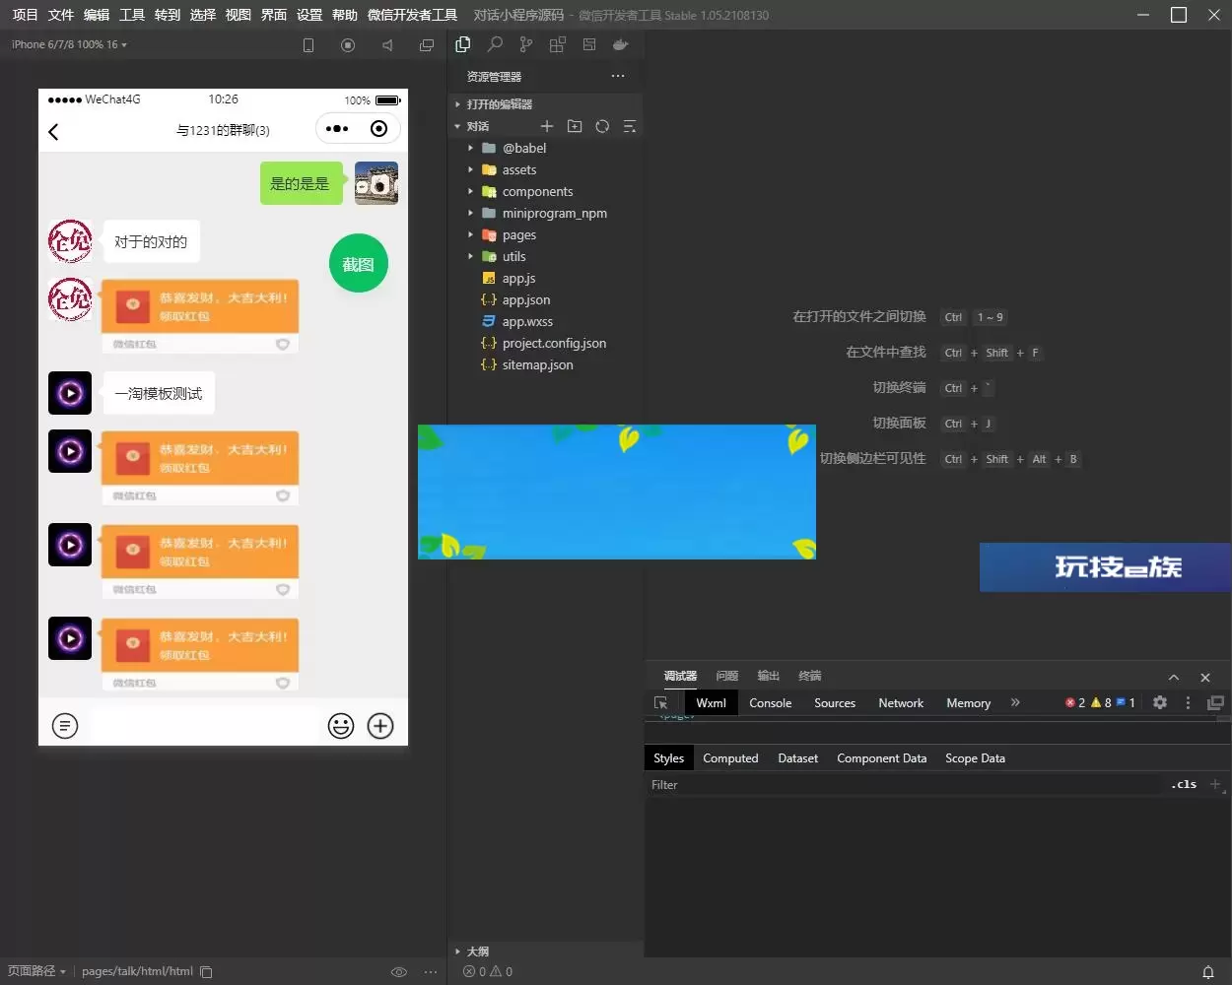
Task: Open devtools settings gear icon
Action: click(x=1160, y=702)
